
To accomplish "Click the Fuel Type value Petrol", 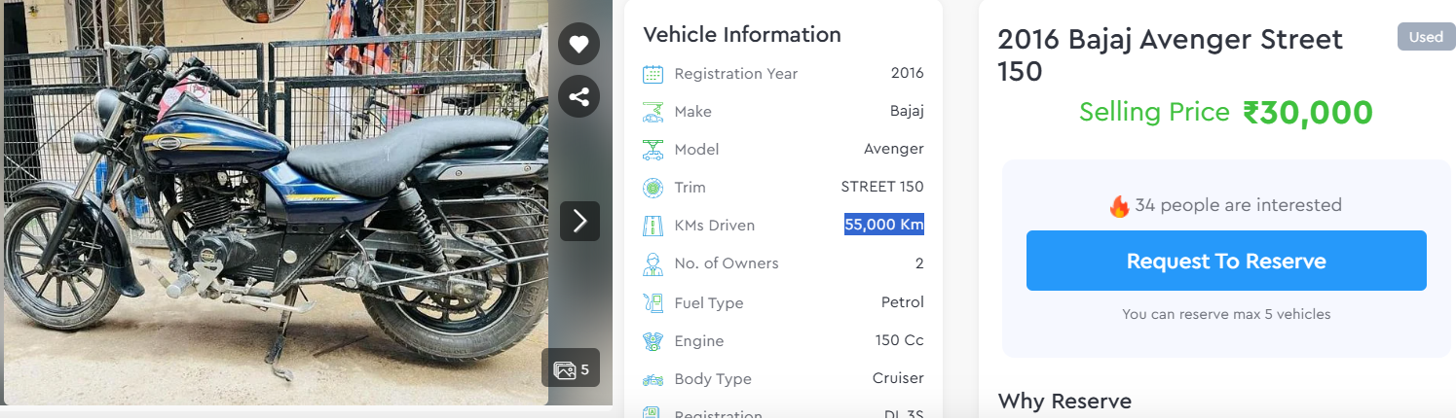I will 903,302.
